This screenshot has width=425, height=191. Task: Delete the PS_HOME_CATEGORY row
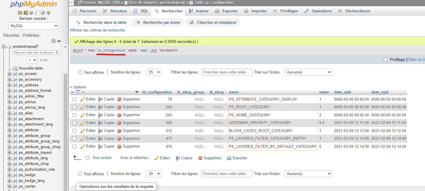click(129, 115)
